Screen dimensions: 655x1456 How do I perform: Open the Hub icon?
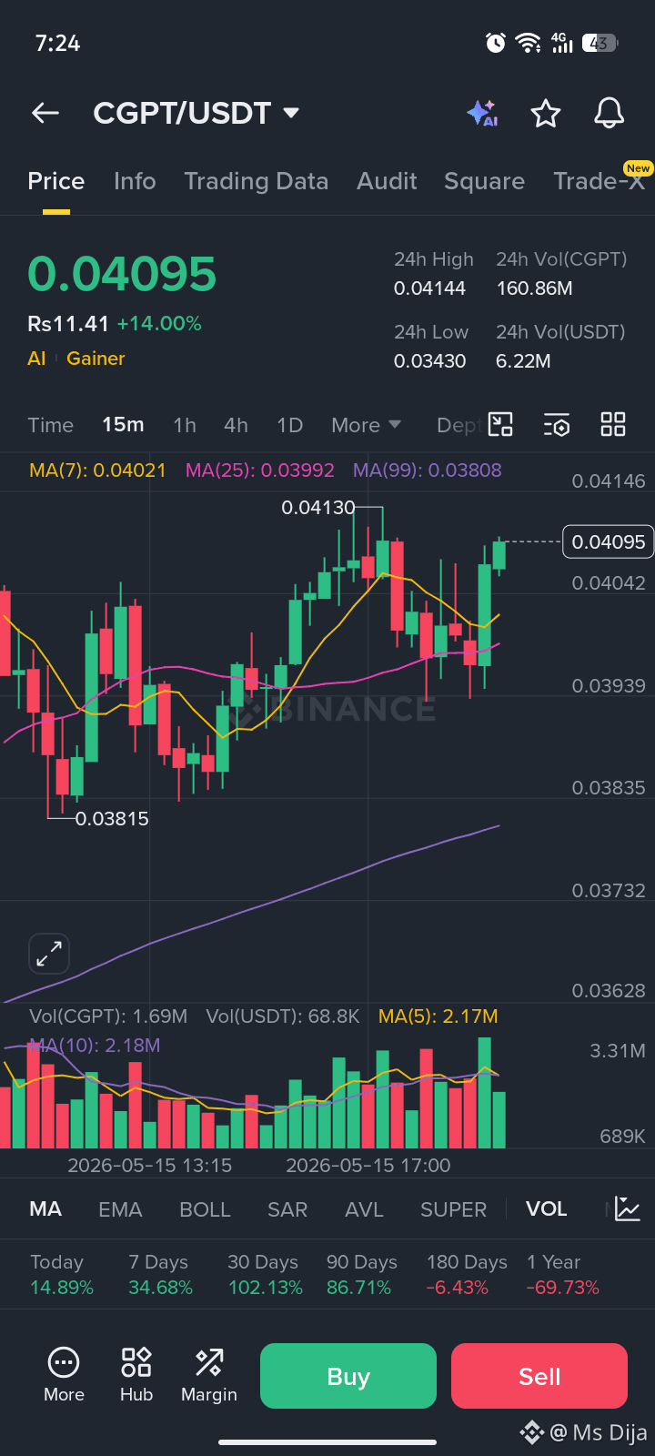pos(136,1362)
